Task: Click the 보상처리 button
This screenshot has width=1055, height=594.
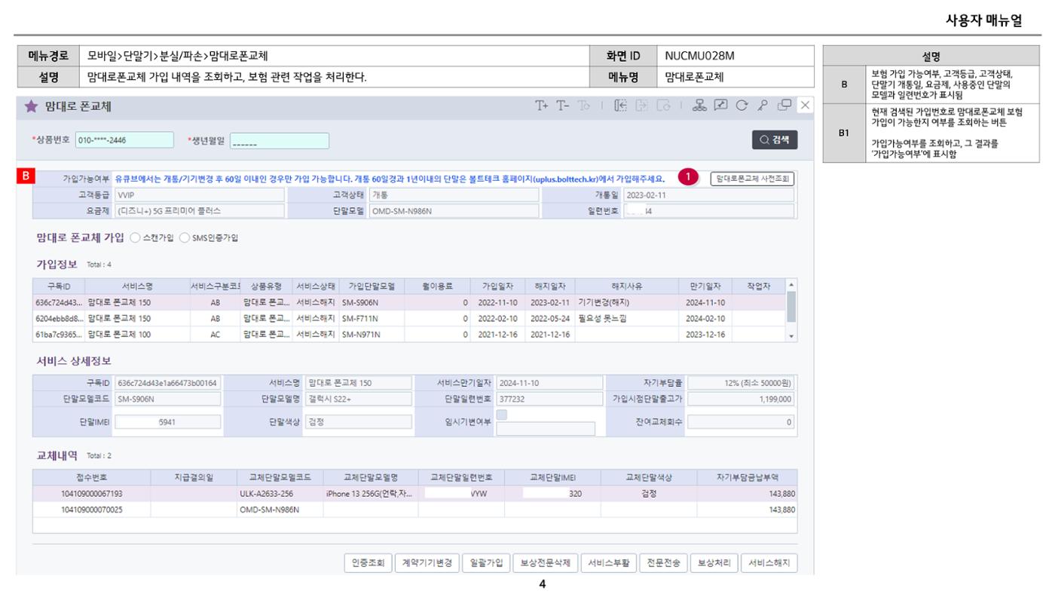Action: point(714,563)
